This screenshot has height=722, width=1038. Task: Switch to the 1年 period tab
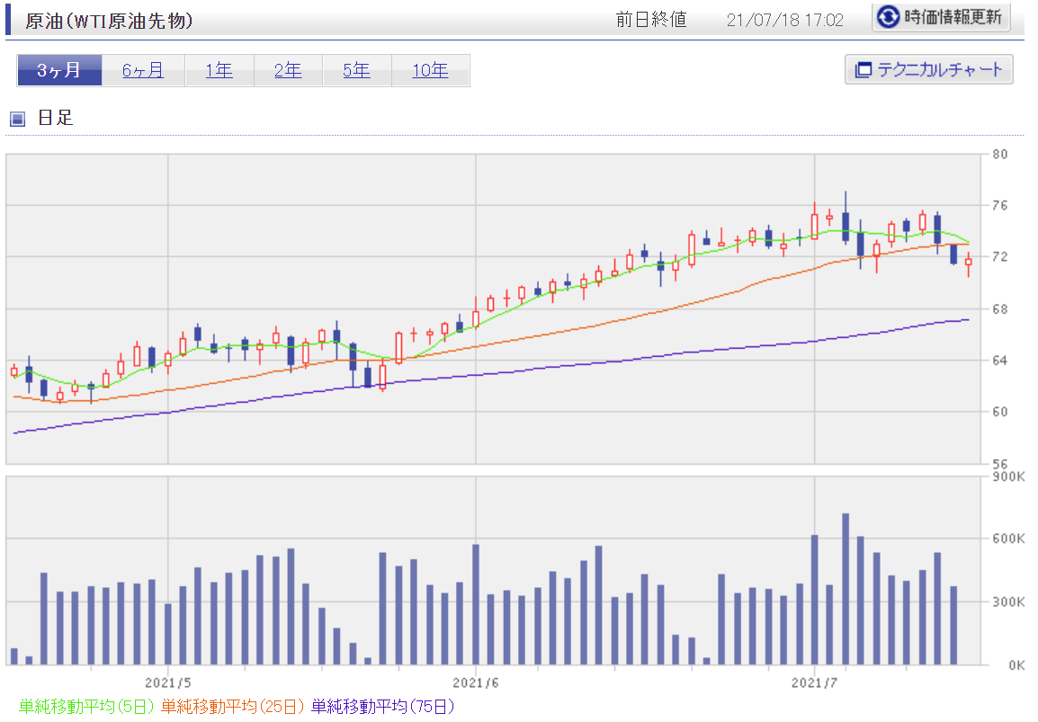click(x=219, y=70)
